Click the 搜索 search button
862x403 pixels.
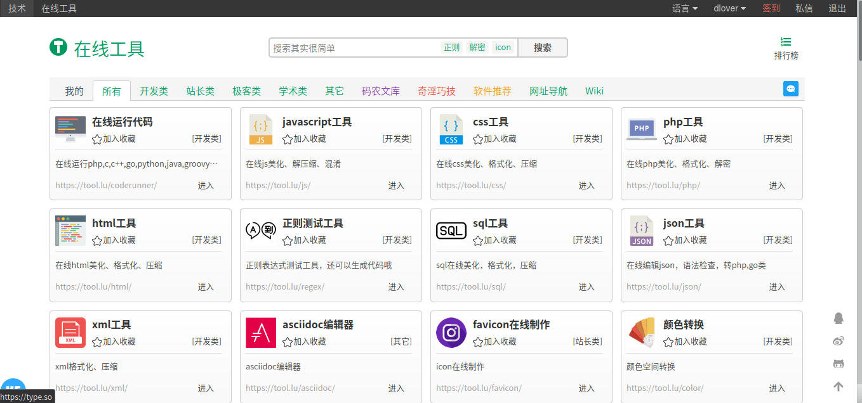[543, 48]
